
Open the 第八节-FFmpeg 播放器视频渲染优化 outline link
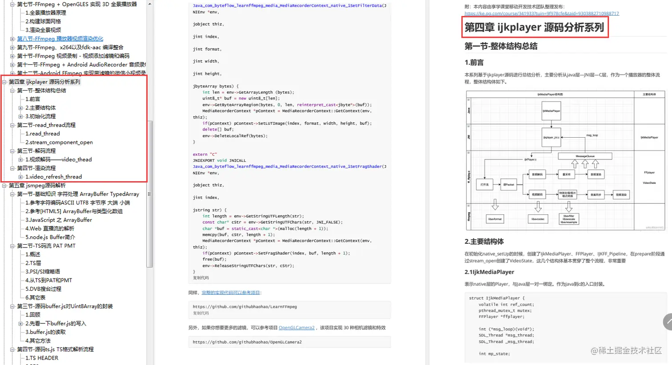tap(60, 39)
